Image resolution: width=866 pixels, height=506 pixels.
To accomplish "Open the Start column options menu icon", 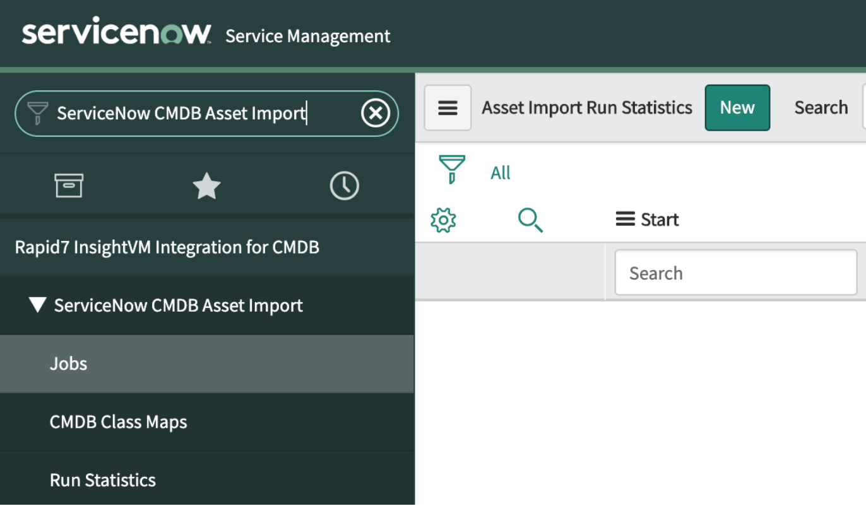I will 625,220.
